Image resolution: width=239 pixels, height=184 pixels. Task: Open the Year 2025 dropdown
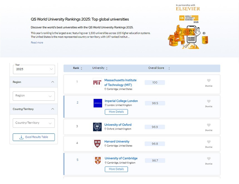click(x=34, y=69)
